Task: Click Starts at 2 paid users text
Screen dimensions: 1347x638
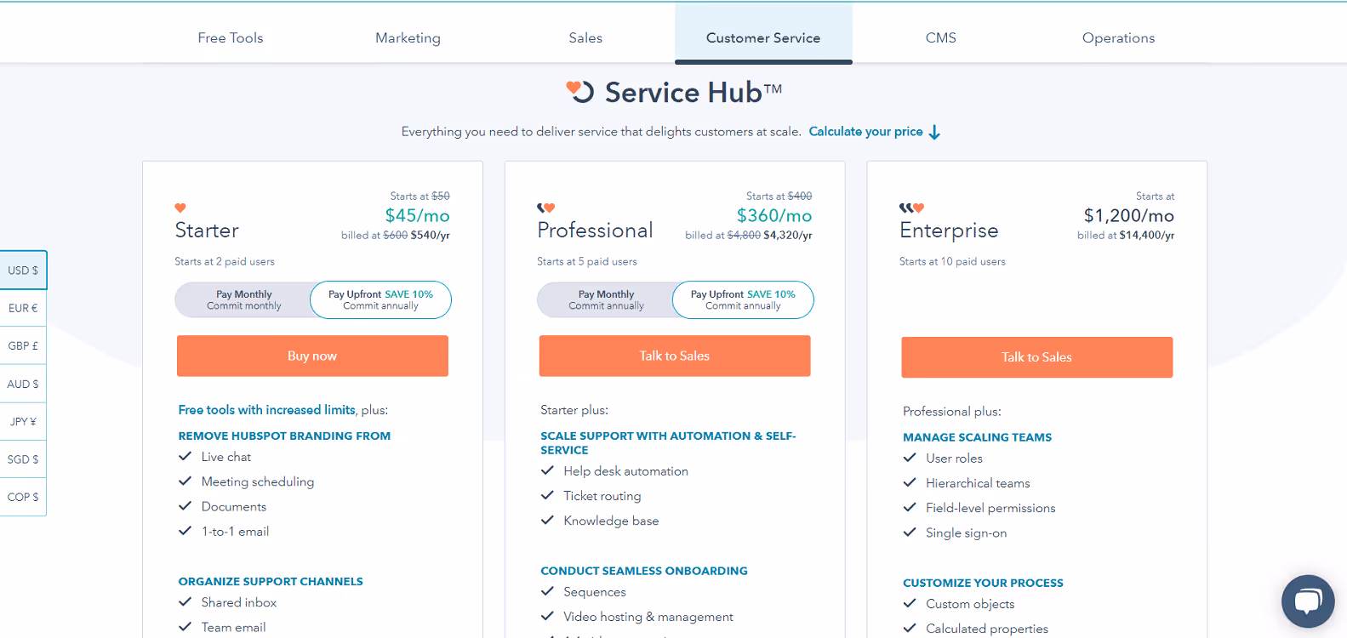Action: [225, 261]
